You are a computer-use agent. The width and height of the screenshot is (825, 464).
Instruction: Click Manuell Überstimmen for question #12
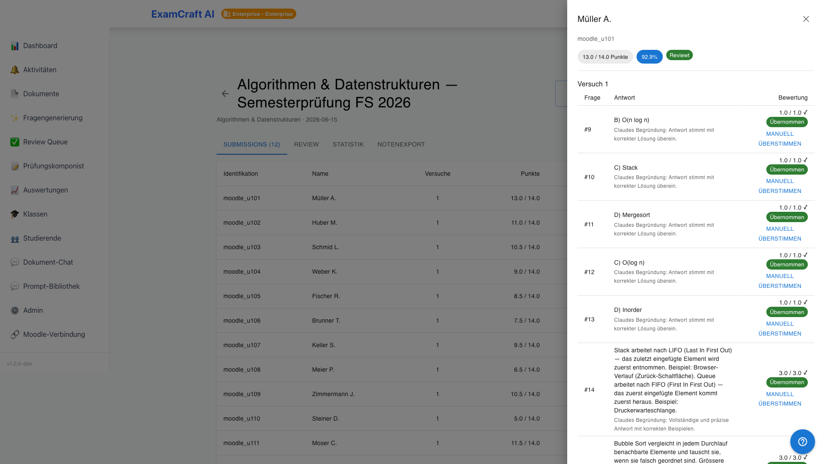coord(780,281)
